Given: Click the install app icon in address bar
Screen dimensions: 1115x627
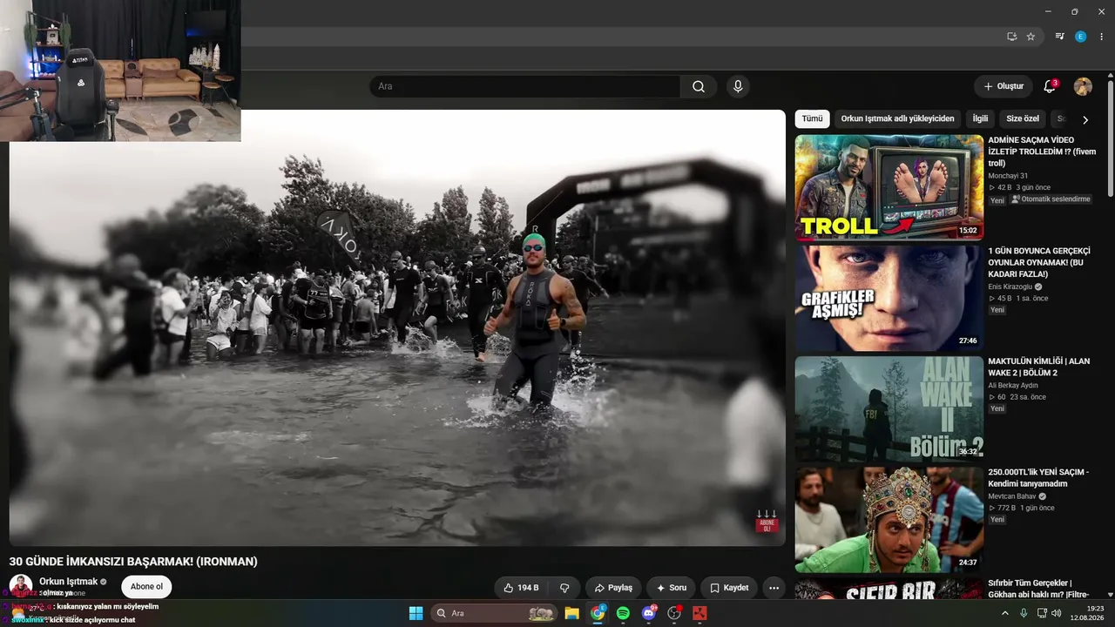Looking at the screenshot, I should tap(1011, 37).
